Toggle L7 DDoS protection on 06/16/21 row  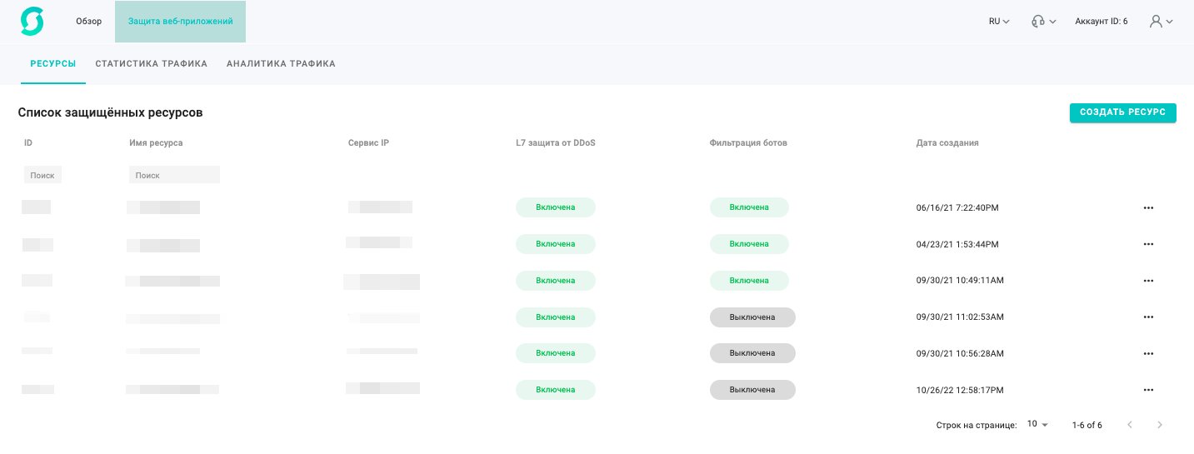click(555, 207)
